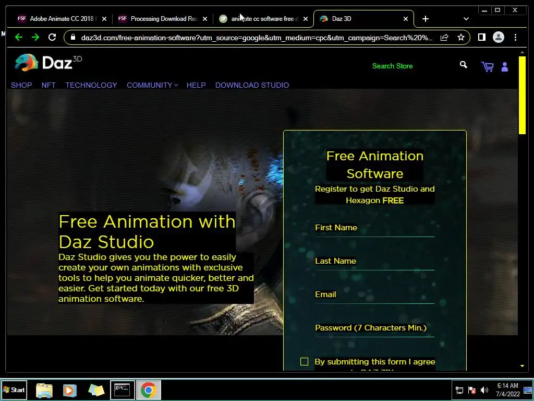Viewport: 534px width, 401px height.
Task: Reload the page with refresh icon
Action: (52, 37)
